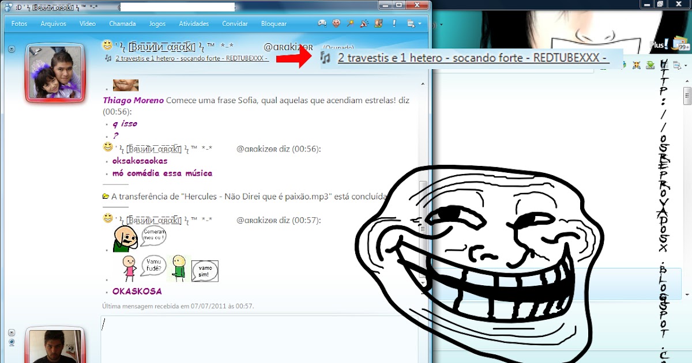Open the options menu icon in background window
Image resolution: width=692 pixels, height=363 pixels.
pos(678,66)
